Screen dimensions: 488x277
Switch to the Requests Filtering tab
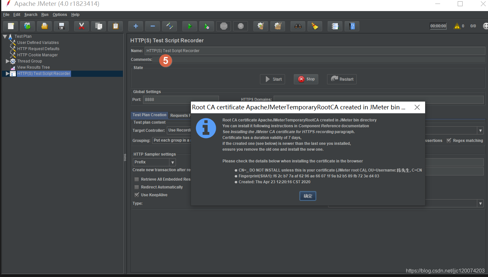tap(180, 116)
